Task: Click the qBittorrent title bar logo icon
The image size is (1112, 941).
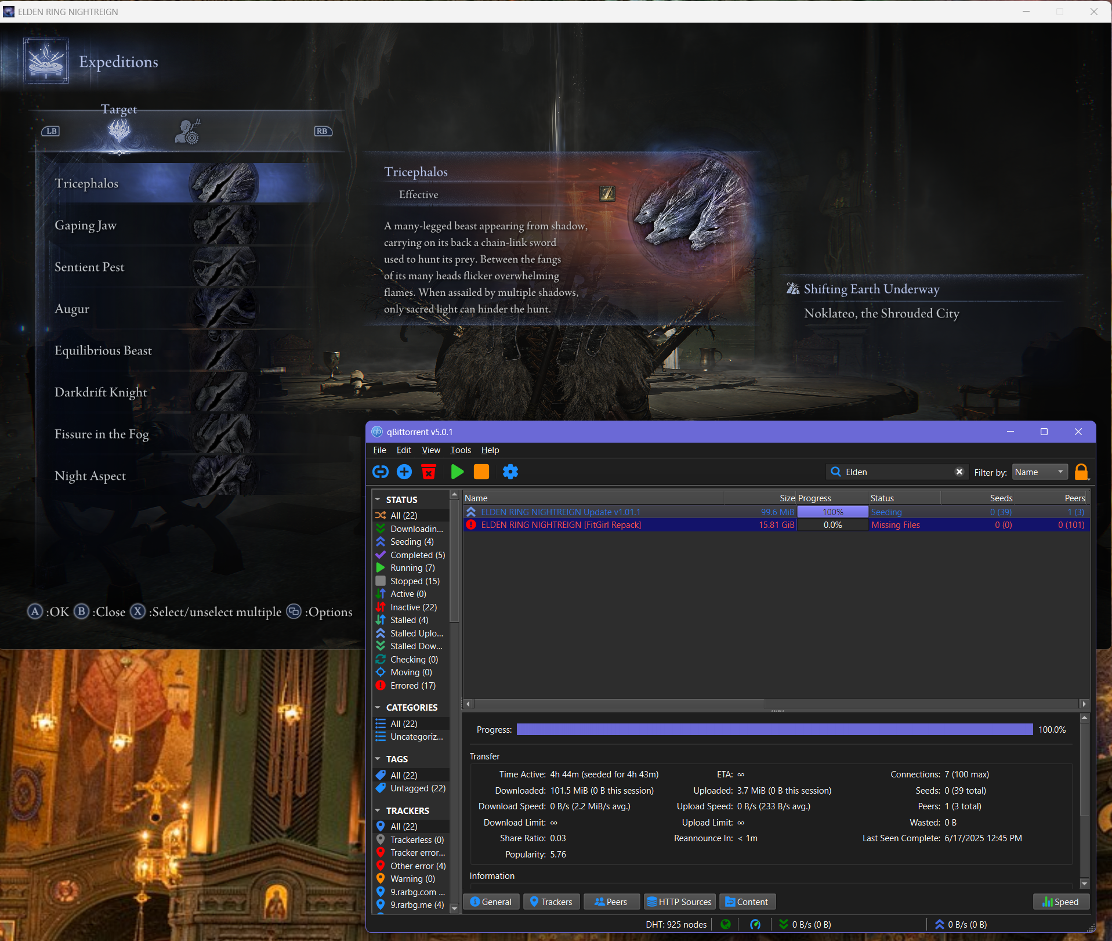Action: tap(377, 432)
